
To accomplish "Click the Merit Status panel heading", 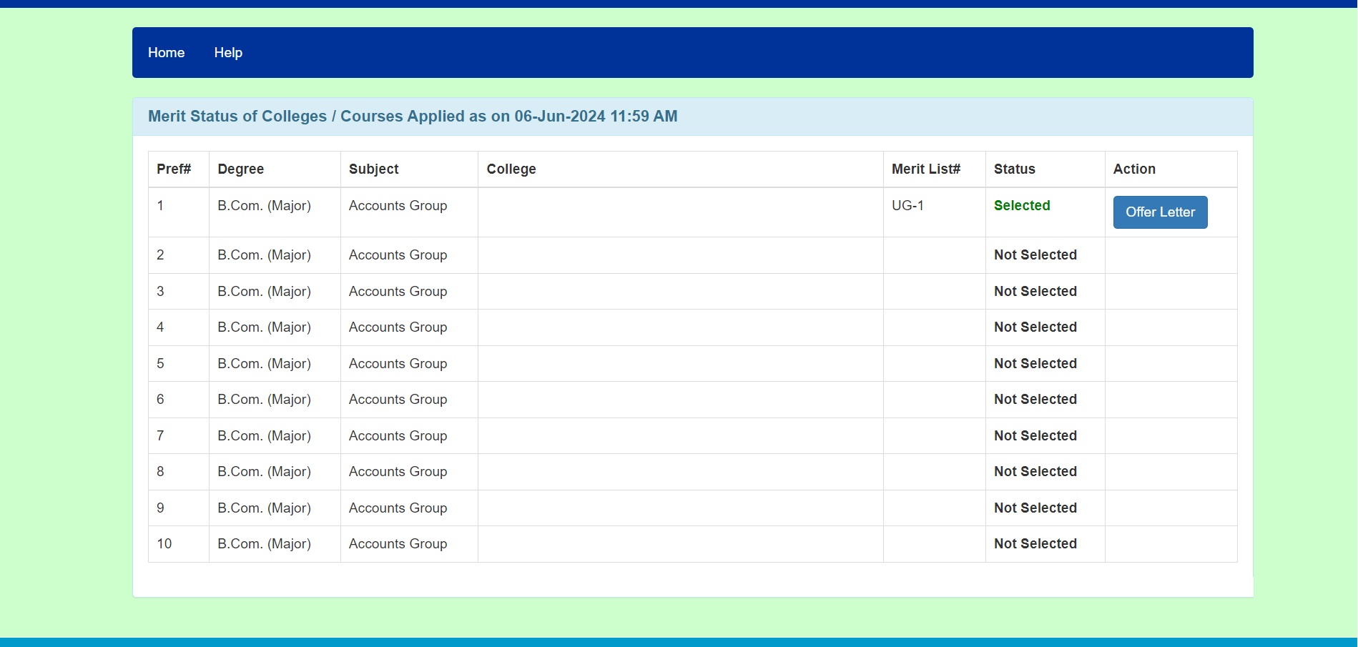I will pyautogui.click(x=412, y=117).
